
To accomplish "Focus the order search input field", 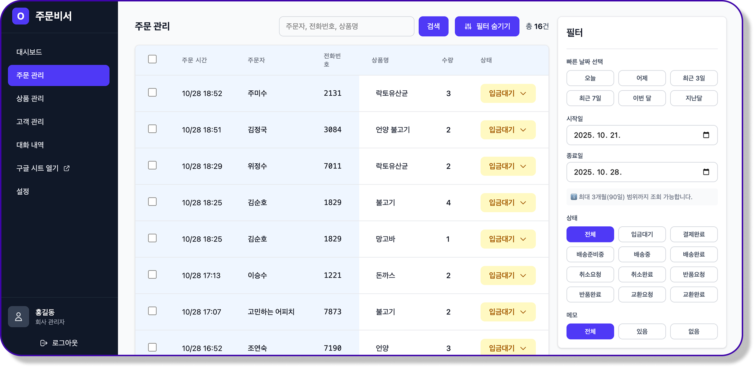I will point(346,26).
